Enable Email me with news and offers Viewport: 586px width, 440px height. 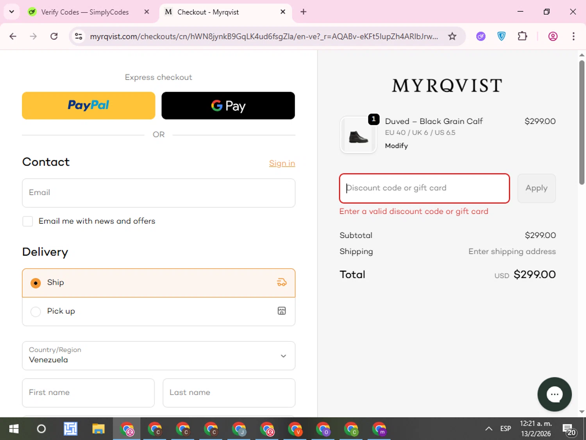[28, 221]
